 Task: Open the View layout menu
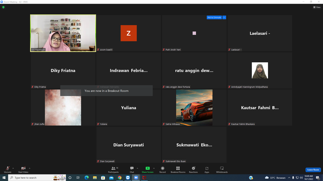317,7
